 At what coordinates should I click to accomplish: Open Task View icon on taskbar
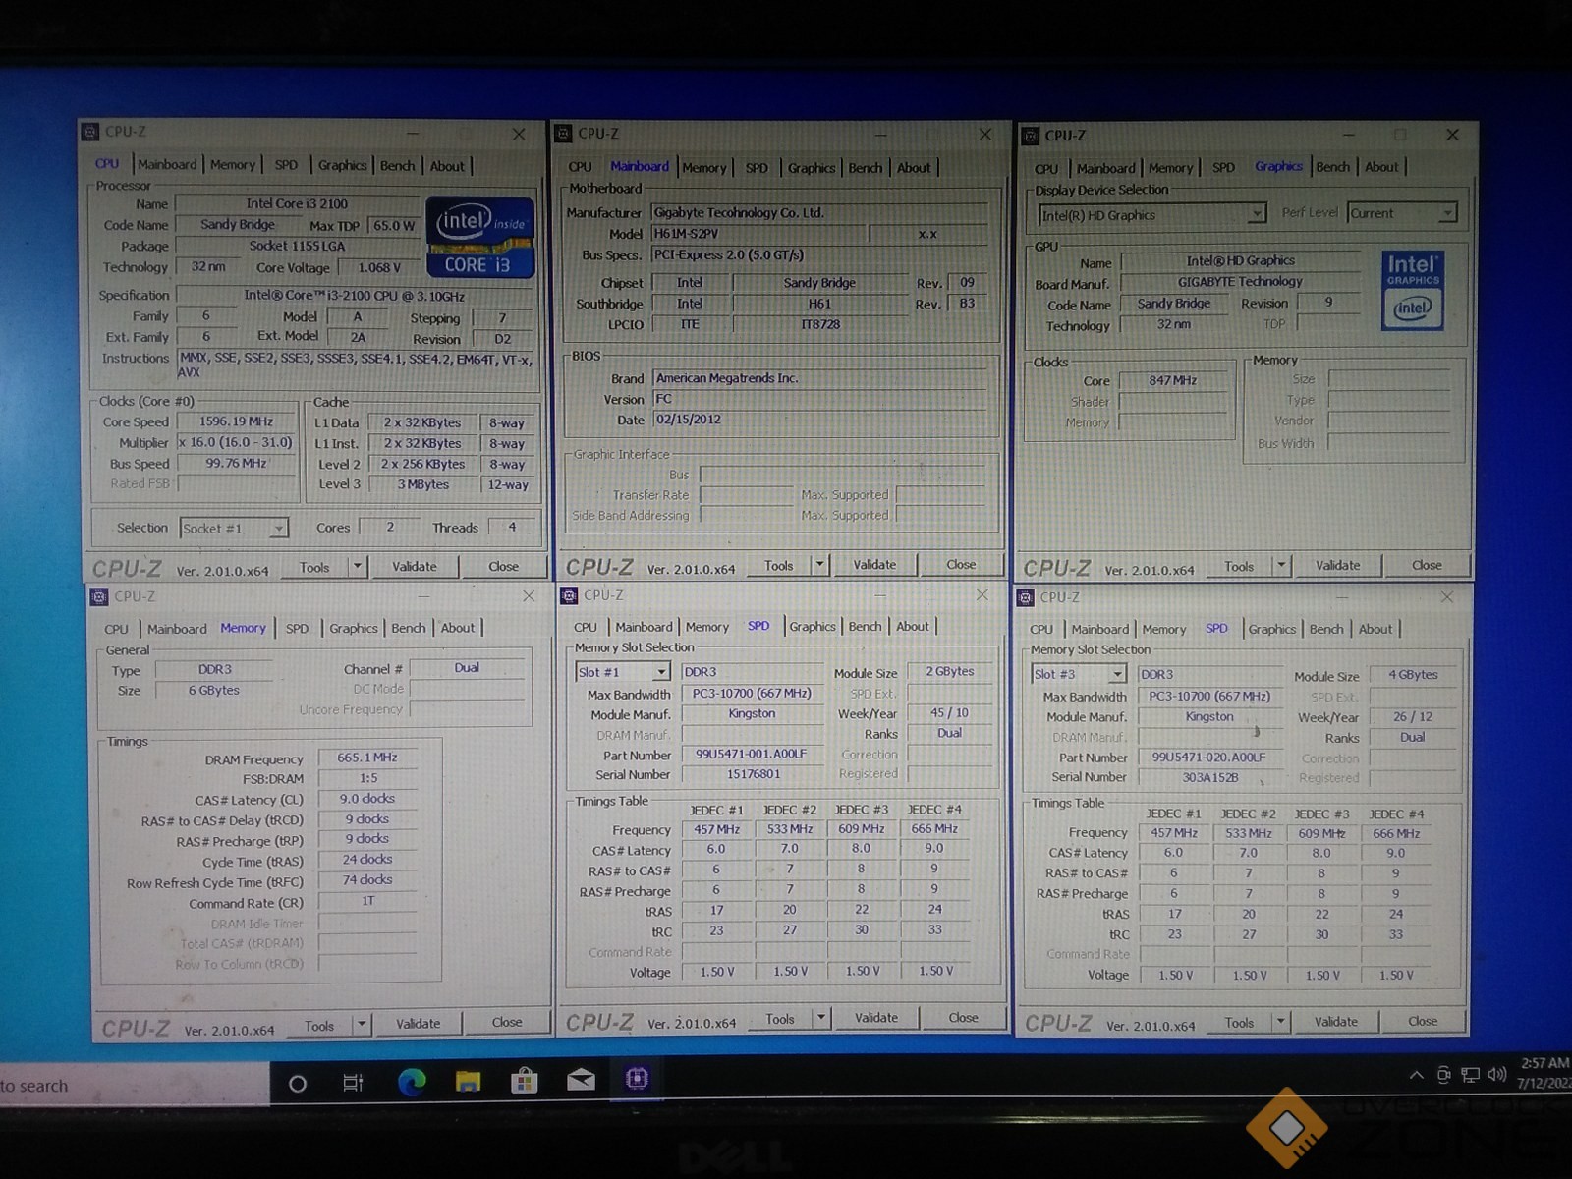353,1083
